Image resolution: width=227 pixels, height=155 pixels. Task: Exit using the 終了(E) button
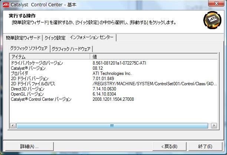click(205, 147)
